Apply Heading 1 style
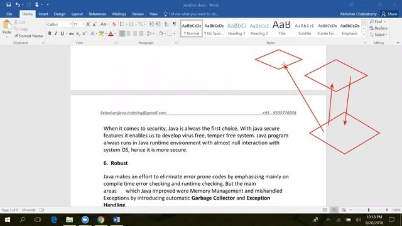The height and width of the screenshot is (226, 402). click(237, 29)
